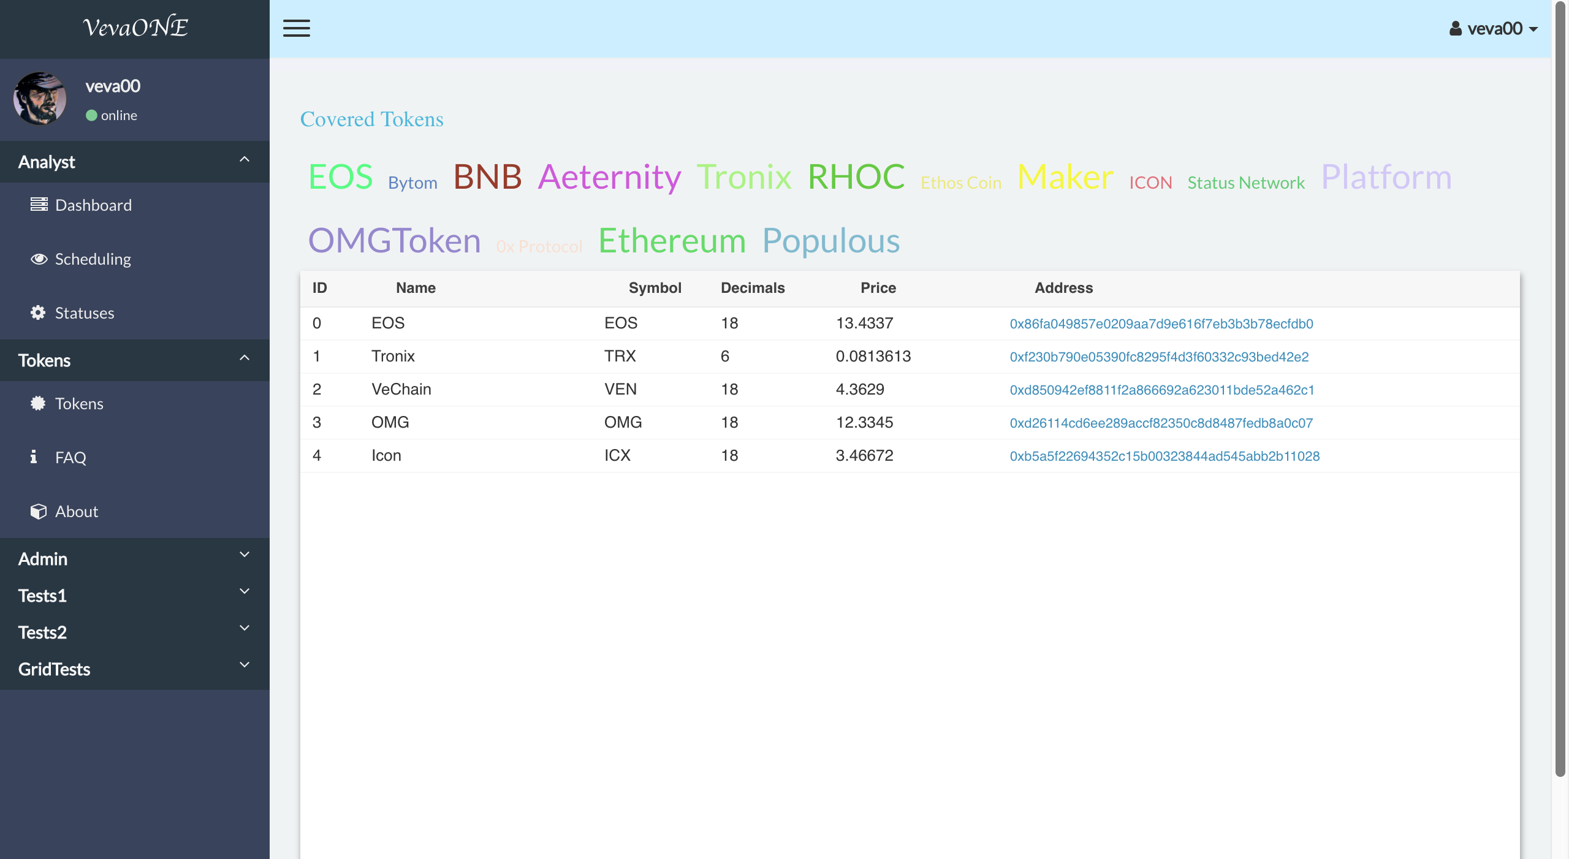This screenshot has height=859, width=1569.
Task: Click the Decimals column header
Action: 753,288
